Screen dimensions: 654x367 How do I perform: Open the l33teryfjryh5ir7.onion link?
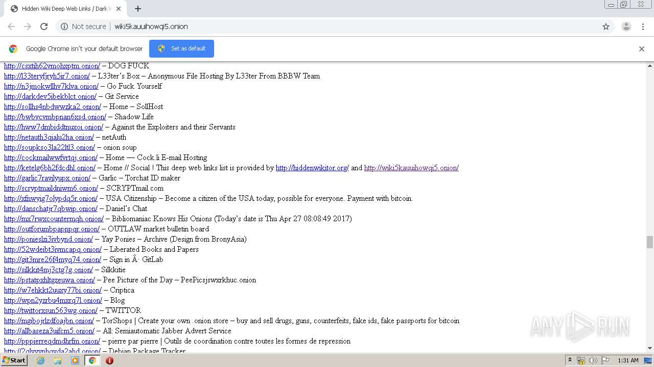tap(47, 76)
